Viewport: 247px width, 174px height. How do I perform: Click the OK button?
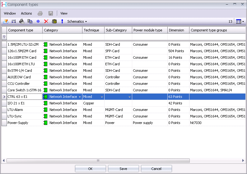tap(91, 169)
